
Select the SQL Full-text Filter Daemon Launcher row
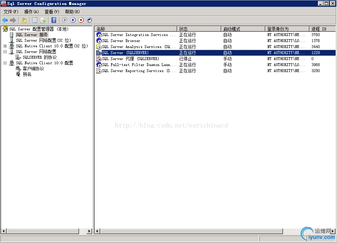(215, 65)
